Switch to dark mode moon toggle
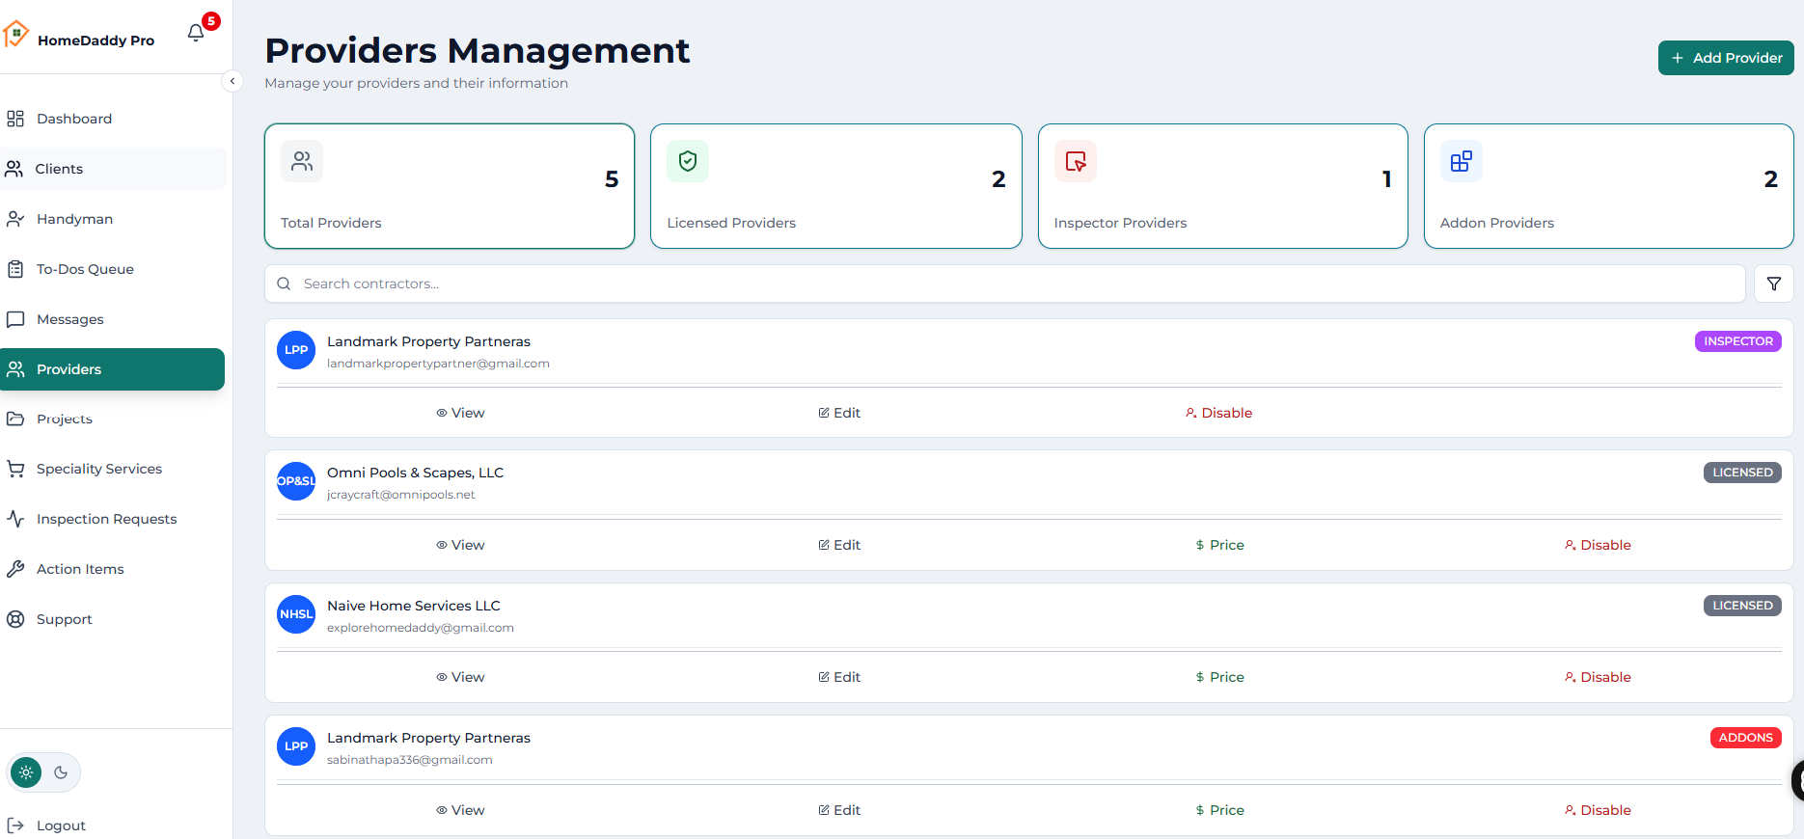This screenshot has width=1804, height=839. click(61, 772)
